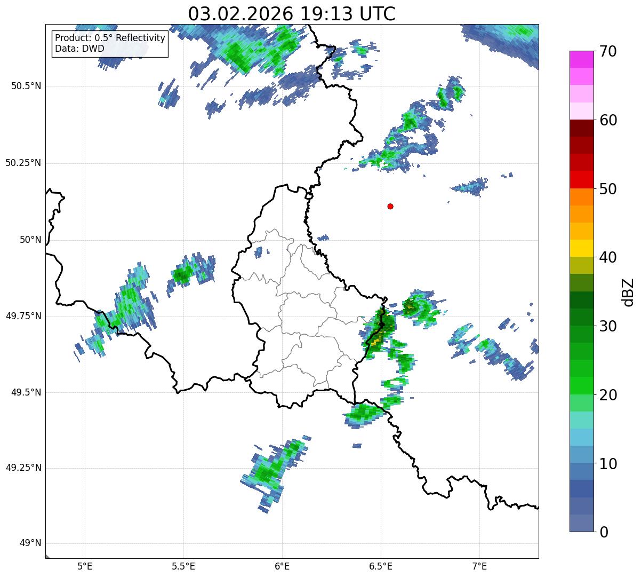Click the bright red colorbar segment below 55

pos(581,179)
